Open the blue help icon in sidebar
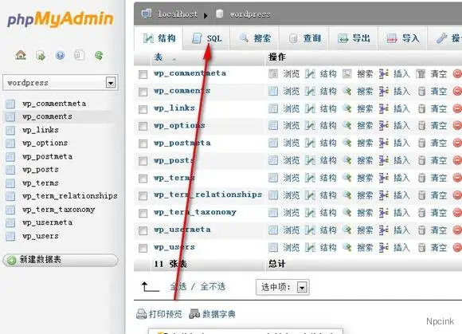462x334 pixels. pyautogui.click(x=60, y=55)
